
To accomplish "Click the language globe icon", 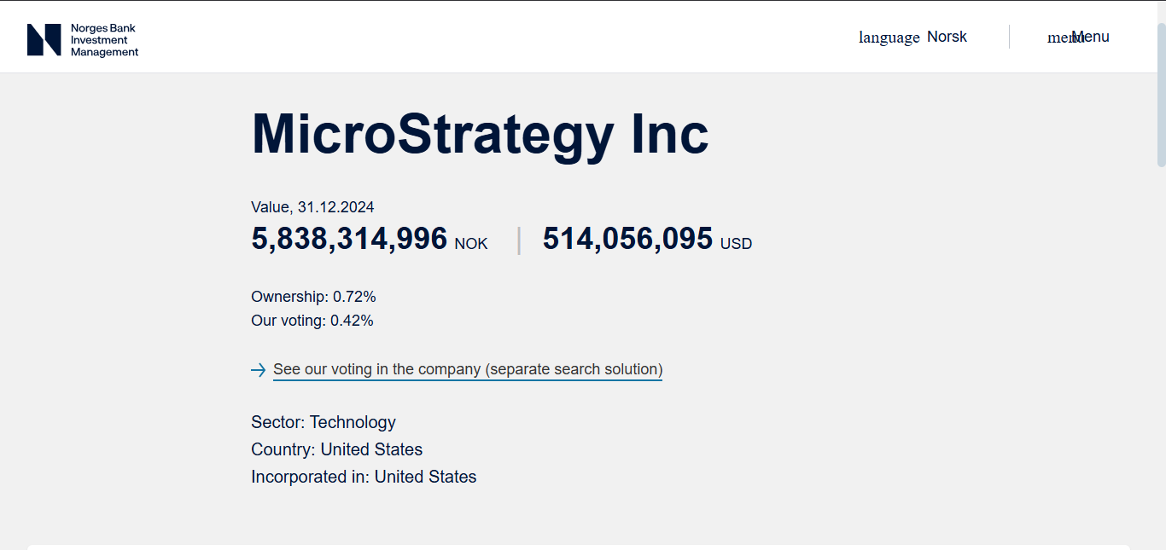I will tap(889, 38).
